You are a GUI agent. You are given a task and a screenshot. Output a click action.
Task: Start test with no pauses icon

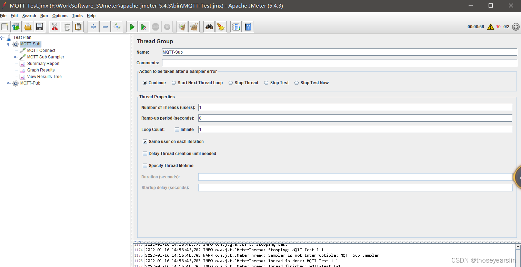pos(143,26)
